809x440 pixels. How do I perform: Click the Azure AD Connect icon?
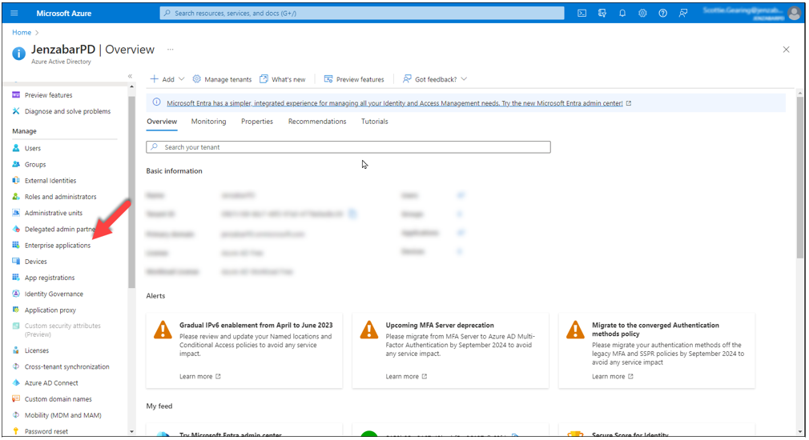pos(16,383)
